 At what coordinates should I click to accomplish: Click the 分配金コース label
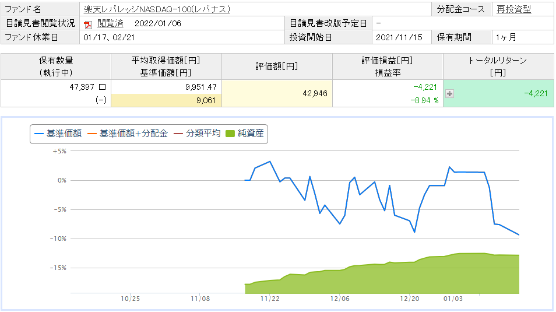460,9
